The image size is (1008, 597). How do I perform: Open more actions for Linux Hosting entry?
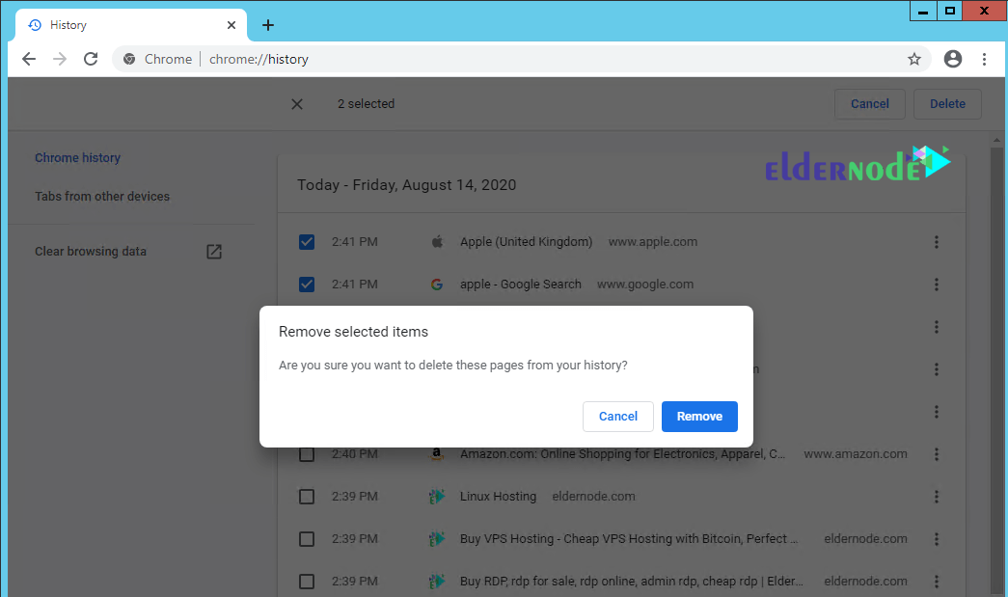coord(936,496)
